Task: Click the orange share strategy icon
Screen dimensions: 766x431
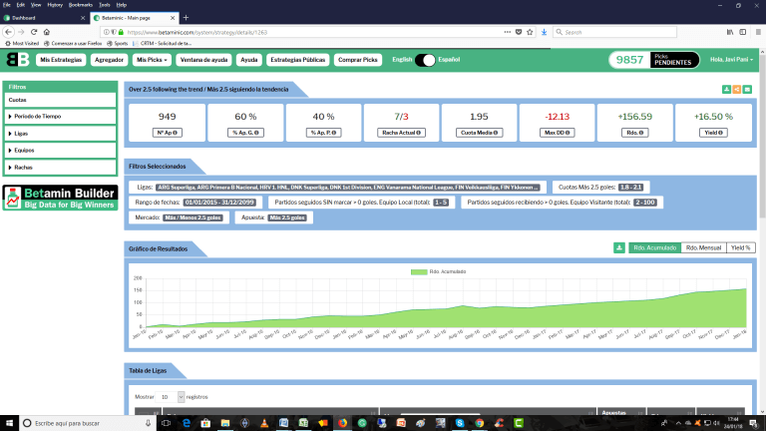Action: point(736,90)
